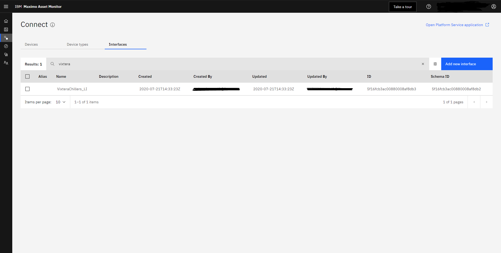
Task: Click Add new interface button
Action: [467, 64]
